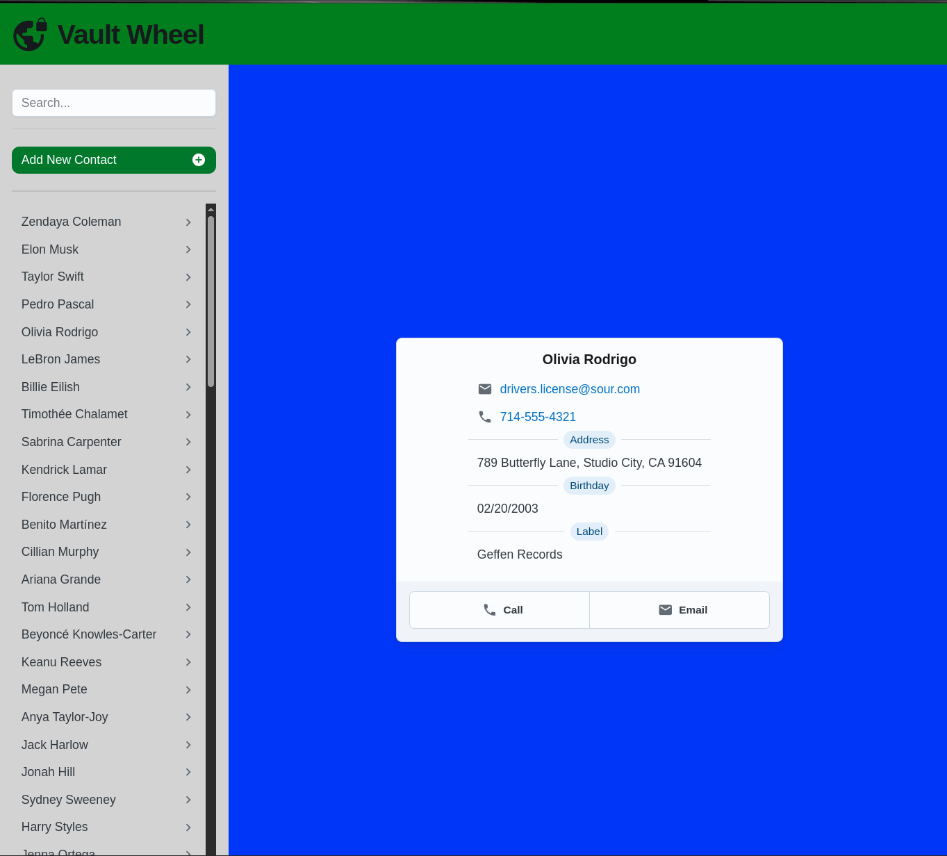Click the chevron next to Zendaya Coleman

pos(188,222)
